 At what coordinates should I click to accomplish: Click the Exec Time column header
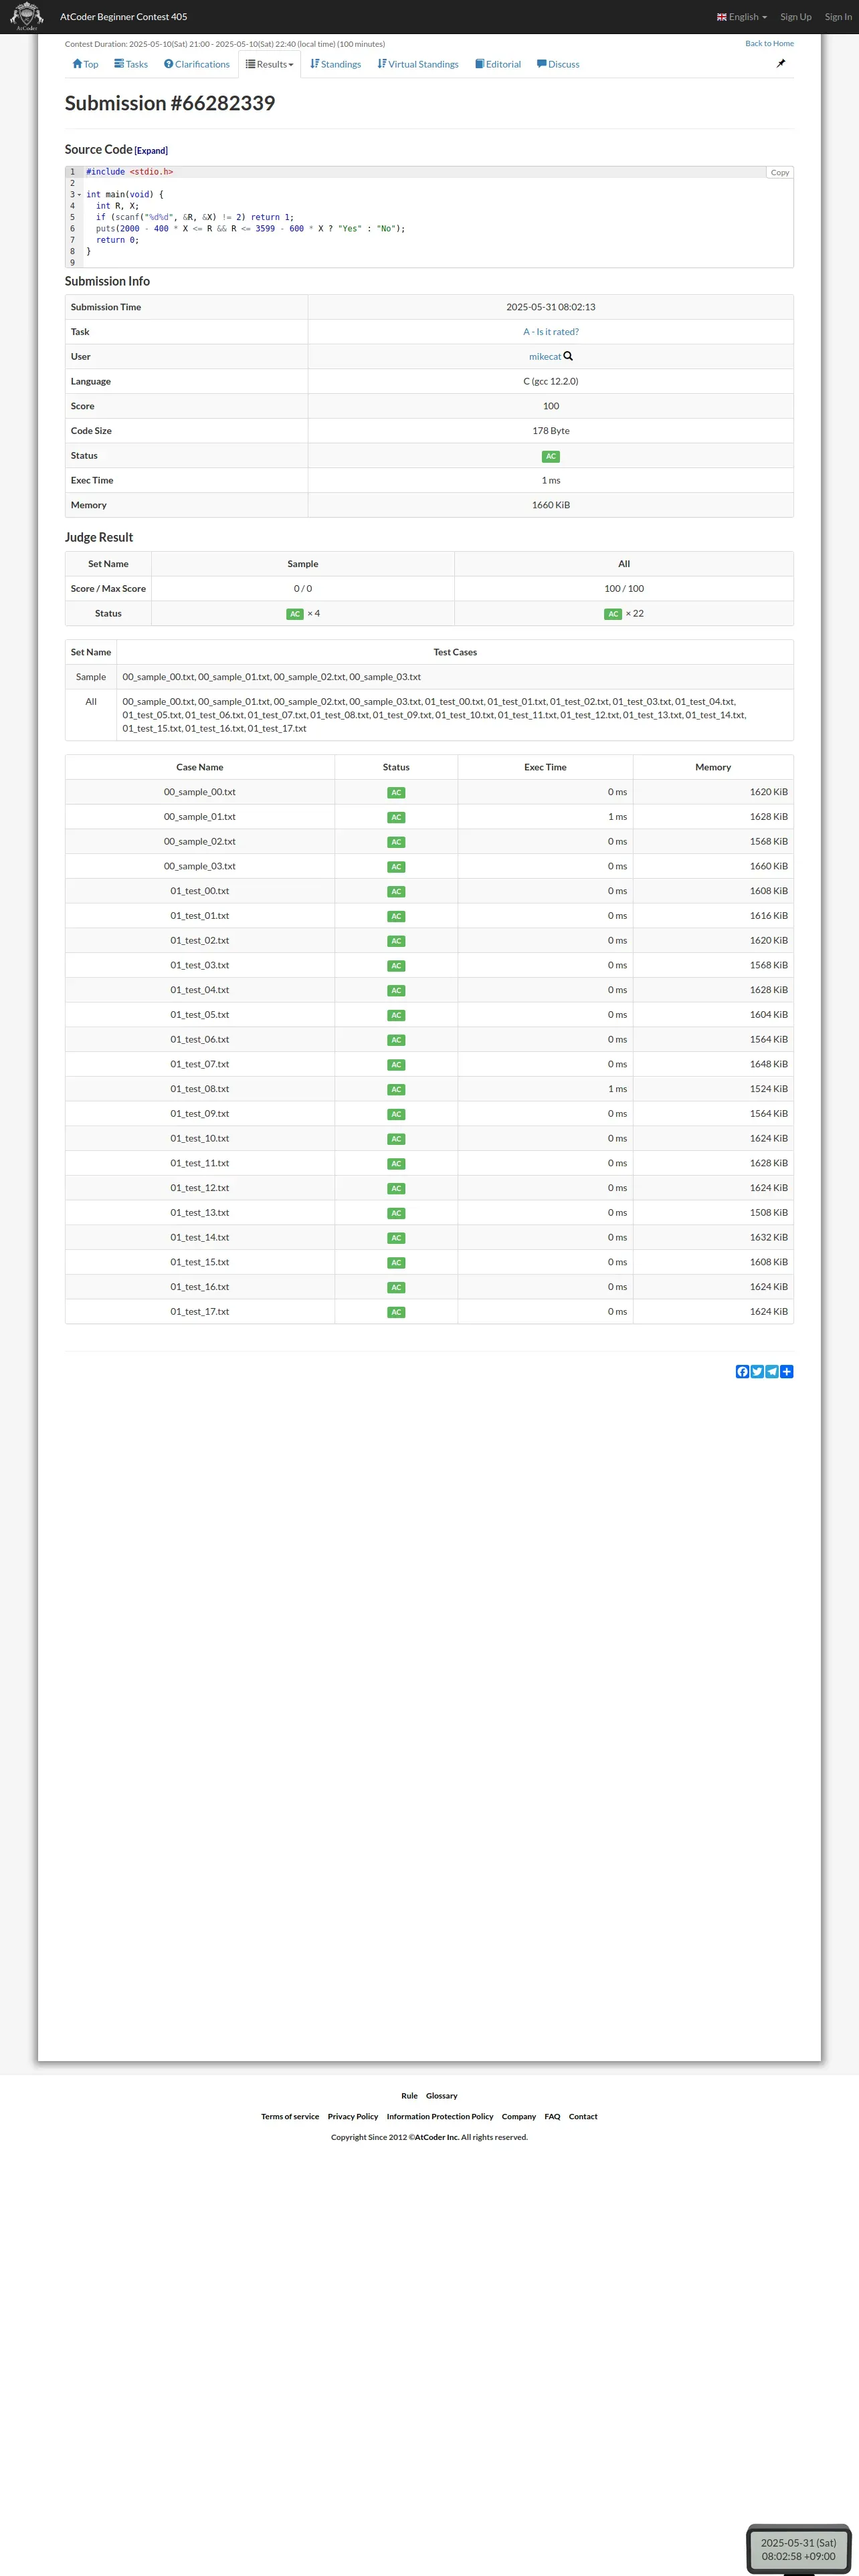(545, 767)
